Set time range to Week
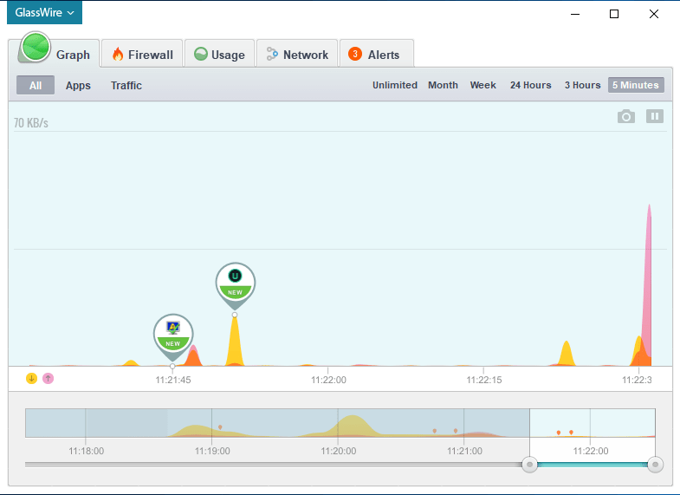Screen dimensions: 680x495 [482, 85]
